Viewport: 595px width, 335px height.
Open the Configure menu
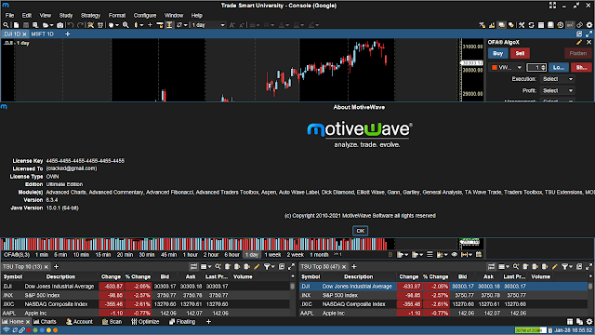pos(145,16)
